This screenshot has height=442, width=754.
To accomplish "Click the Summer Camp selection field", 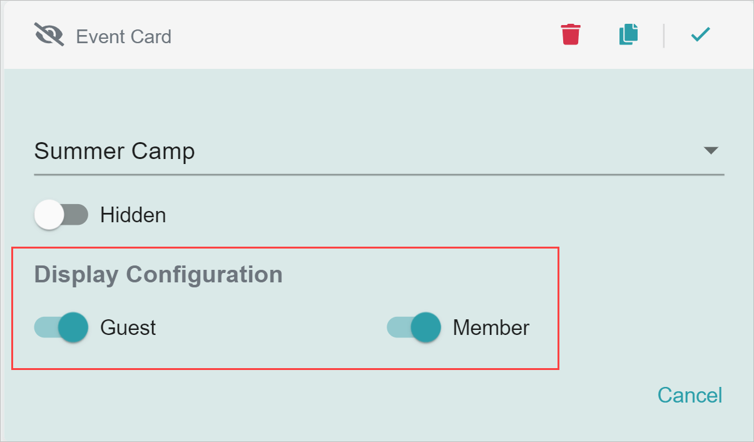I will tap(379, 152).
